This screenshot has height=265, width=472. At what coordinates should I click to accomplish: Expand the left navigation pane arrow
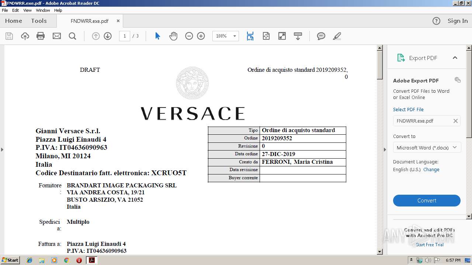tap(2, 149)
